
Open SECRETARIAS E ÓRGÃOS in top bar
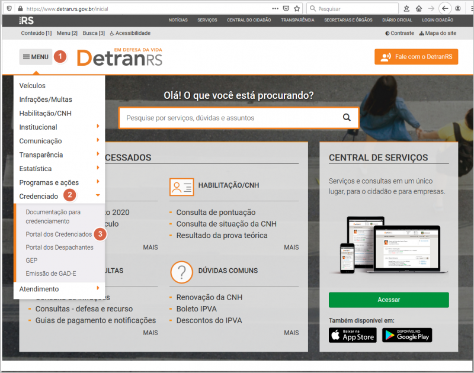348,20
